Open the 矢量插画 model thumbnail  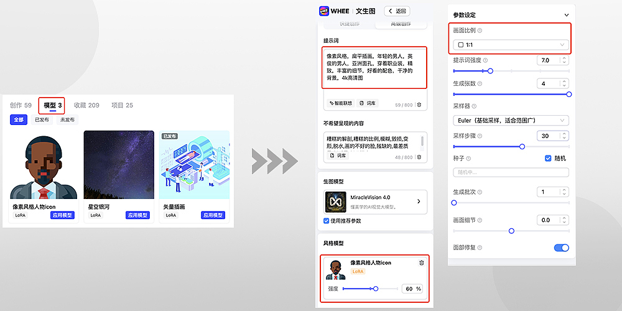pos(194,165)
